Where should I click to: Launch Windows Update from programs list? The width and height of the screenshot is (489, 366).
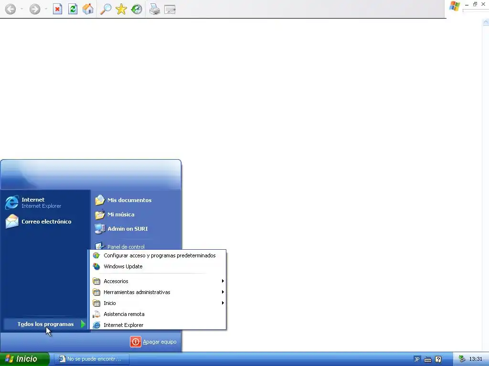pos(158,266)
